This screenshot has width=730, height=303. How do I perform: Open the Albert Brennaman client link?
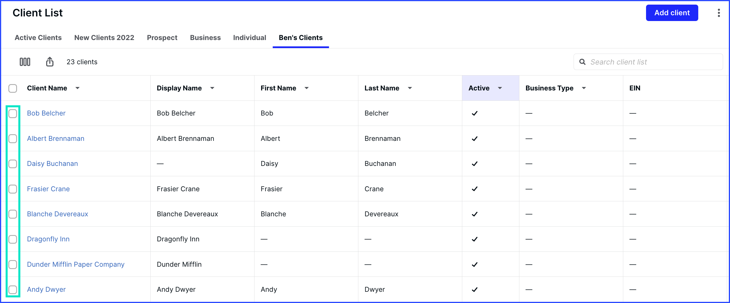(56, 139)
